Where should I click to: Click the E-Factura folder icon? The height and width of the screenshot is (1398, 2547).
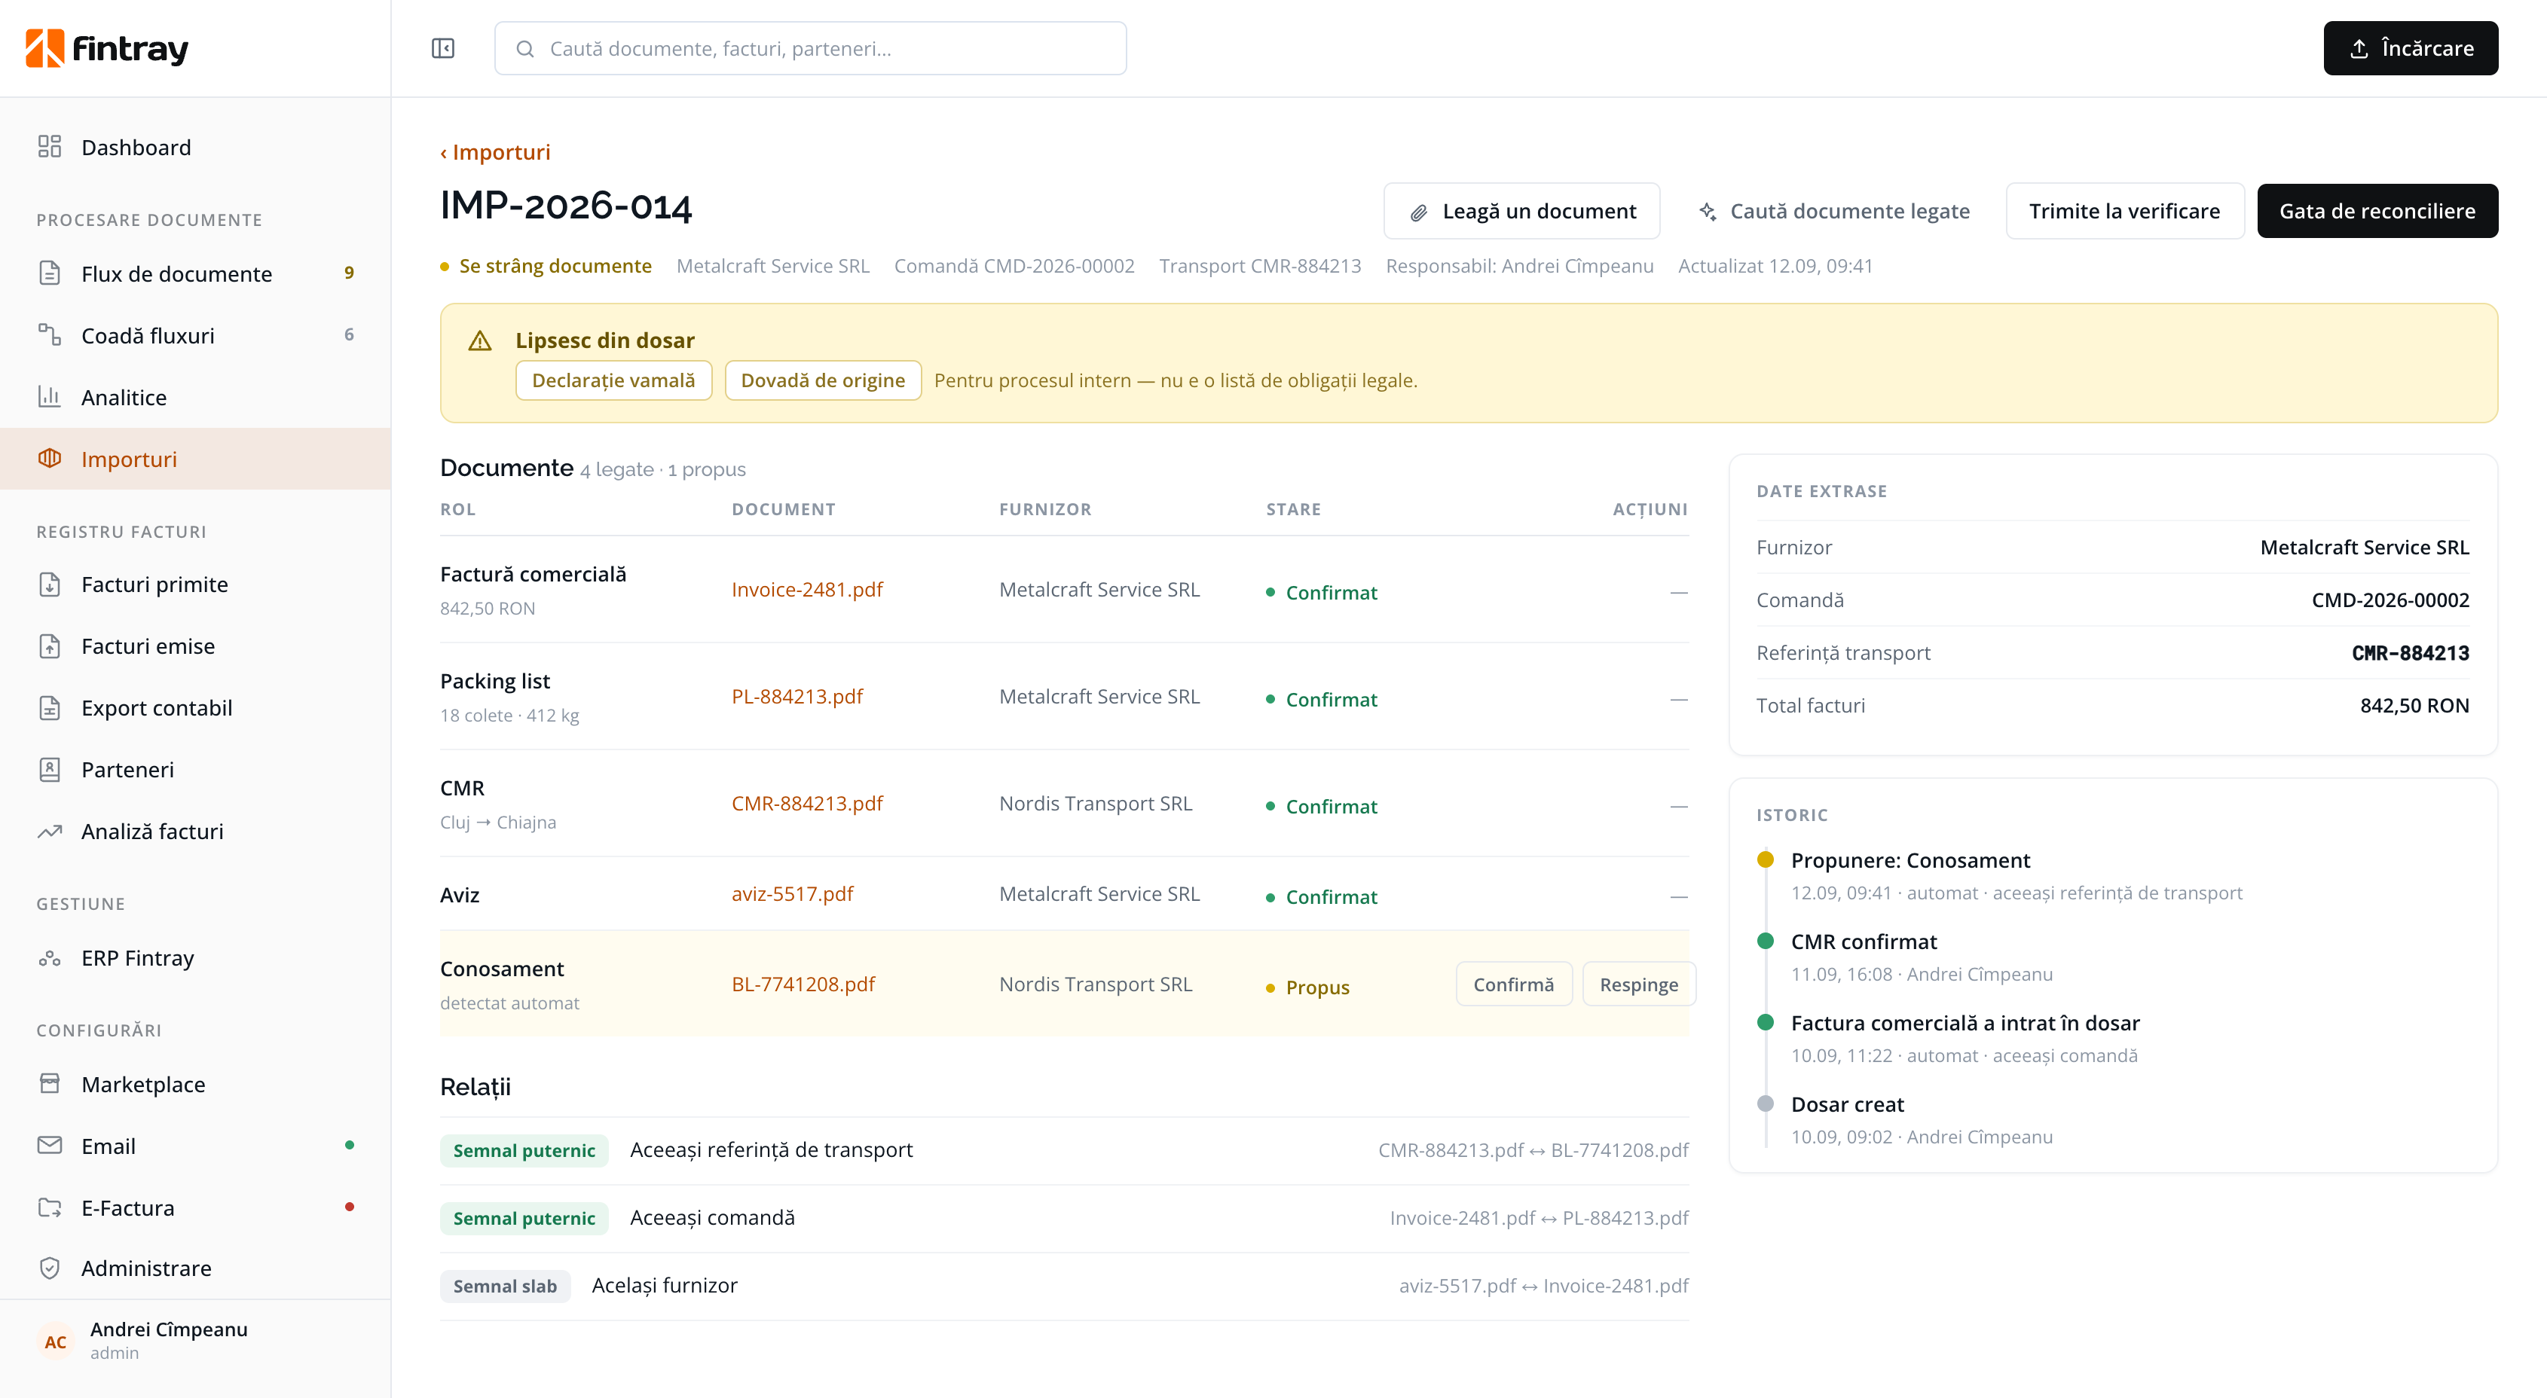click(x=50, y=1207)
